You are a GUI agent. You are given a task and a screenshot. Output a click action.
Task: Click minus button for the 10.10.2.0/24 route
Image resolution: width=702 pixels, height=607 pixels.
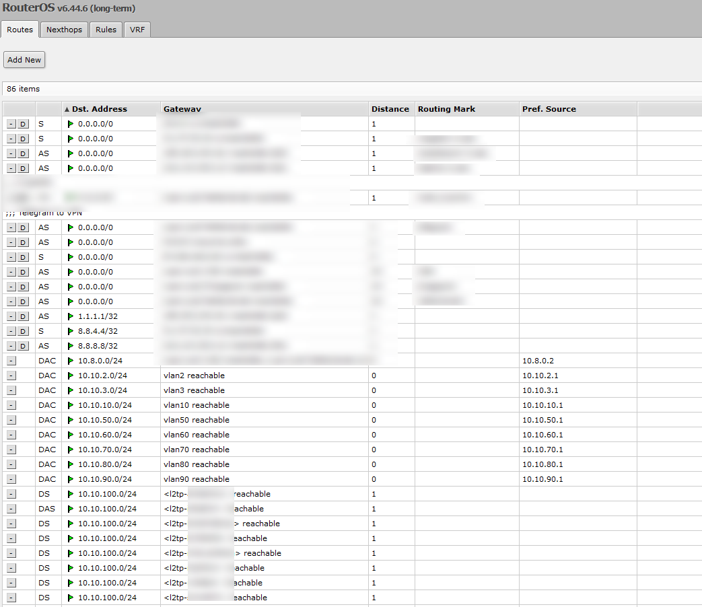[11, 376]
